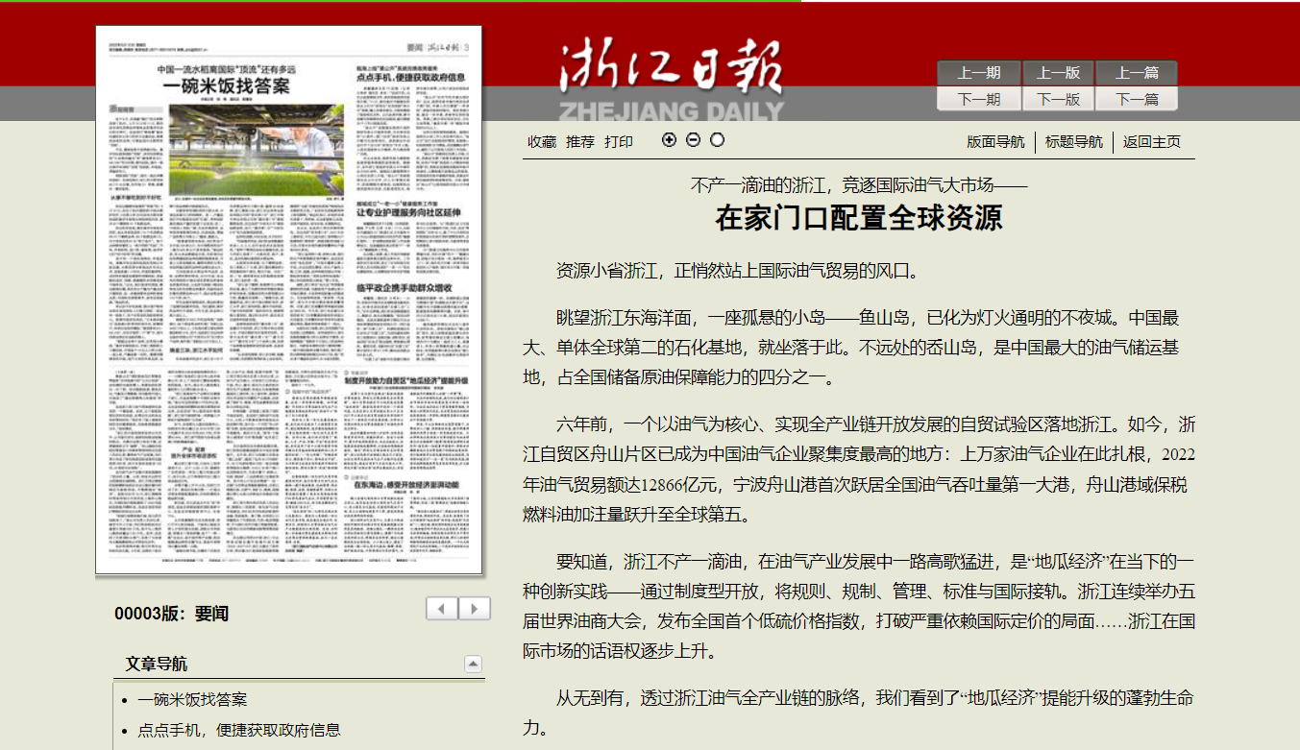Image resolution: width=1300 pixels, height=750 pixels.
Task: Click the 下一版 button
Action: tap(1058, 99)
